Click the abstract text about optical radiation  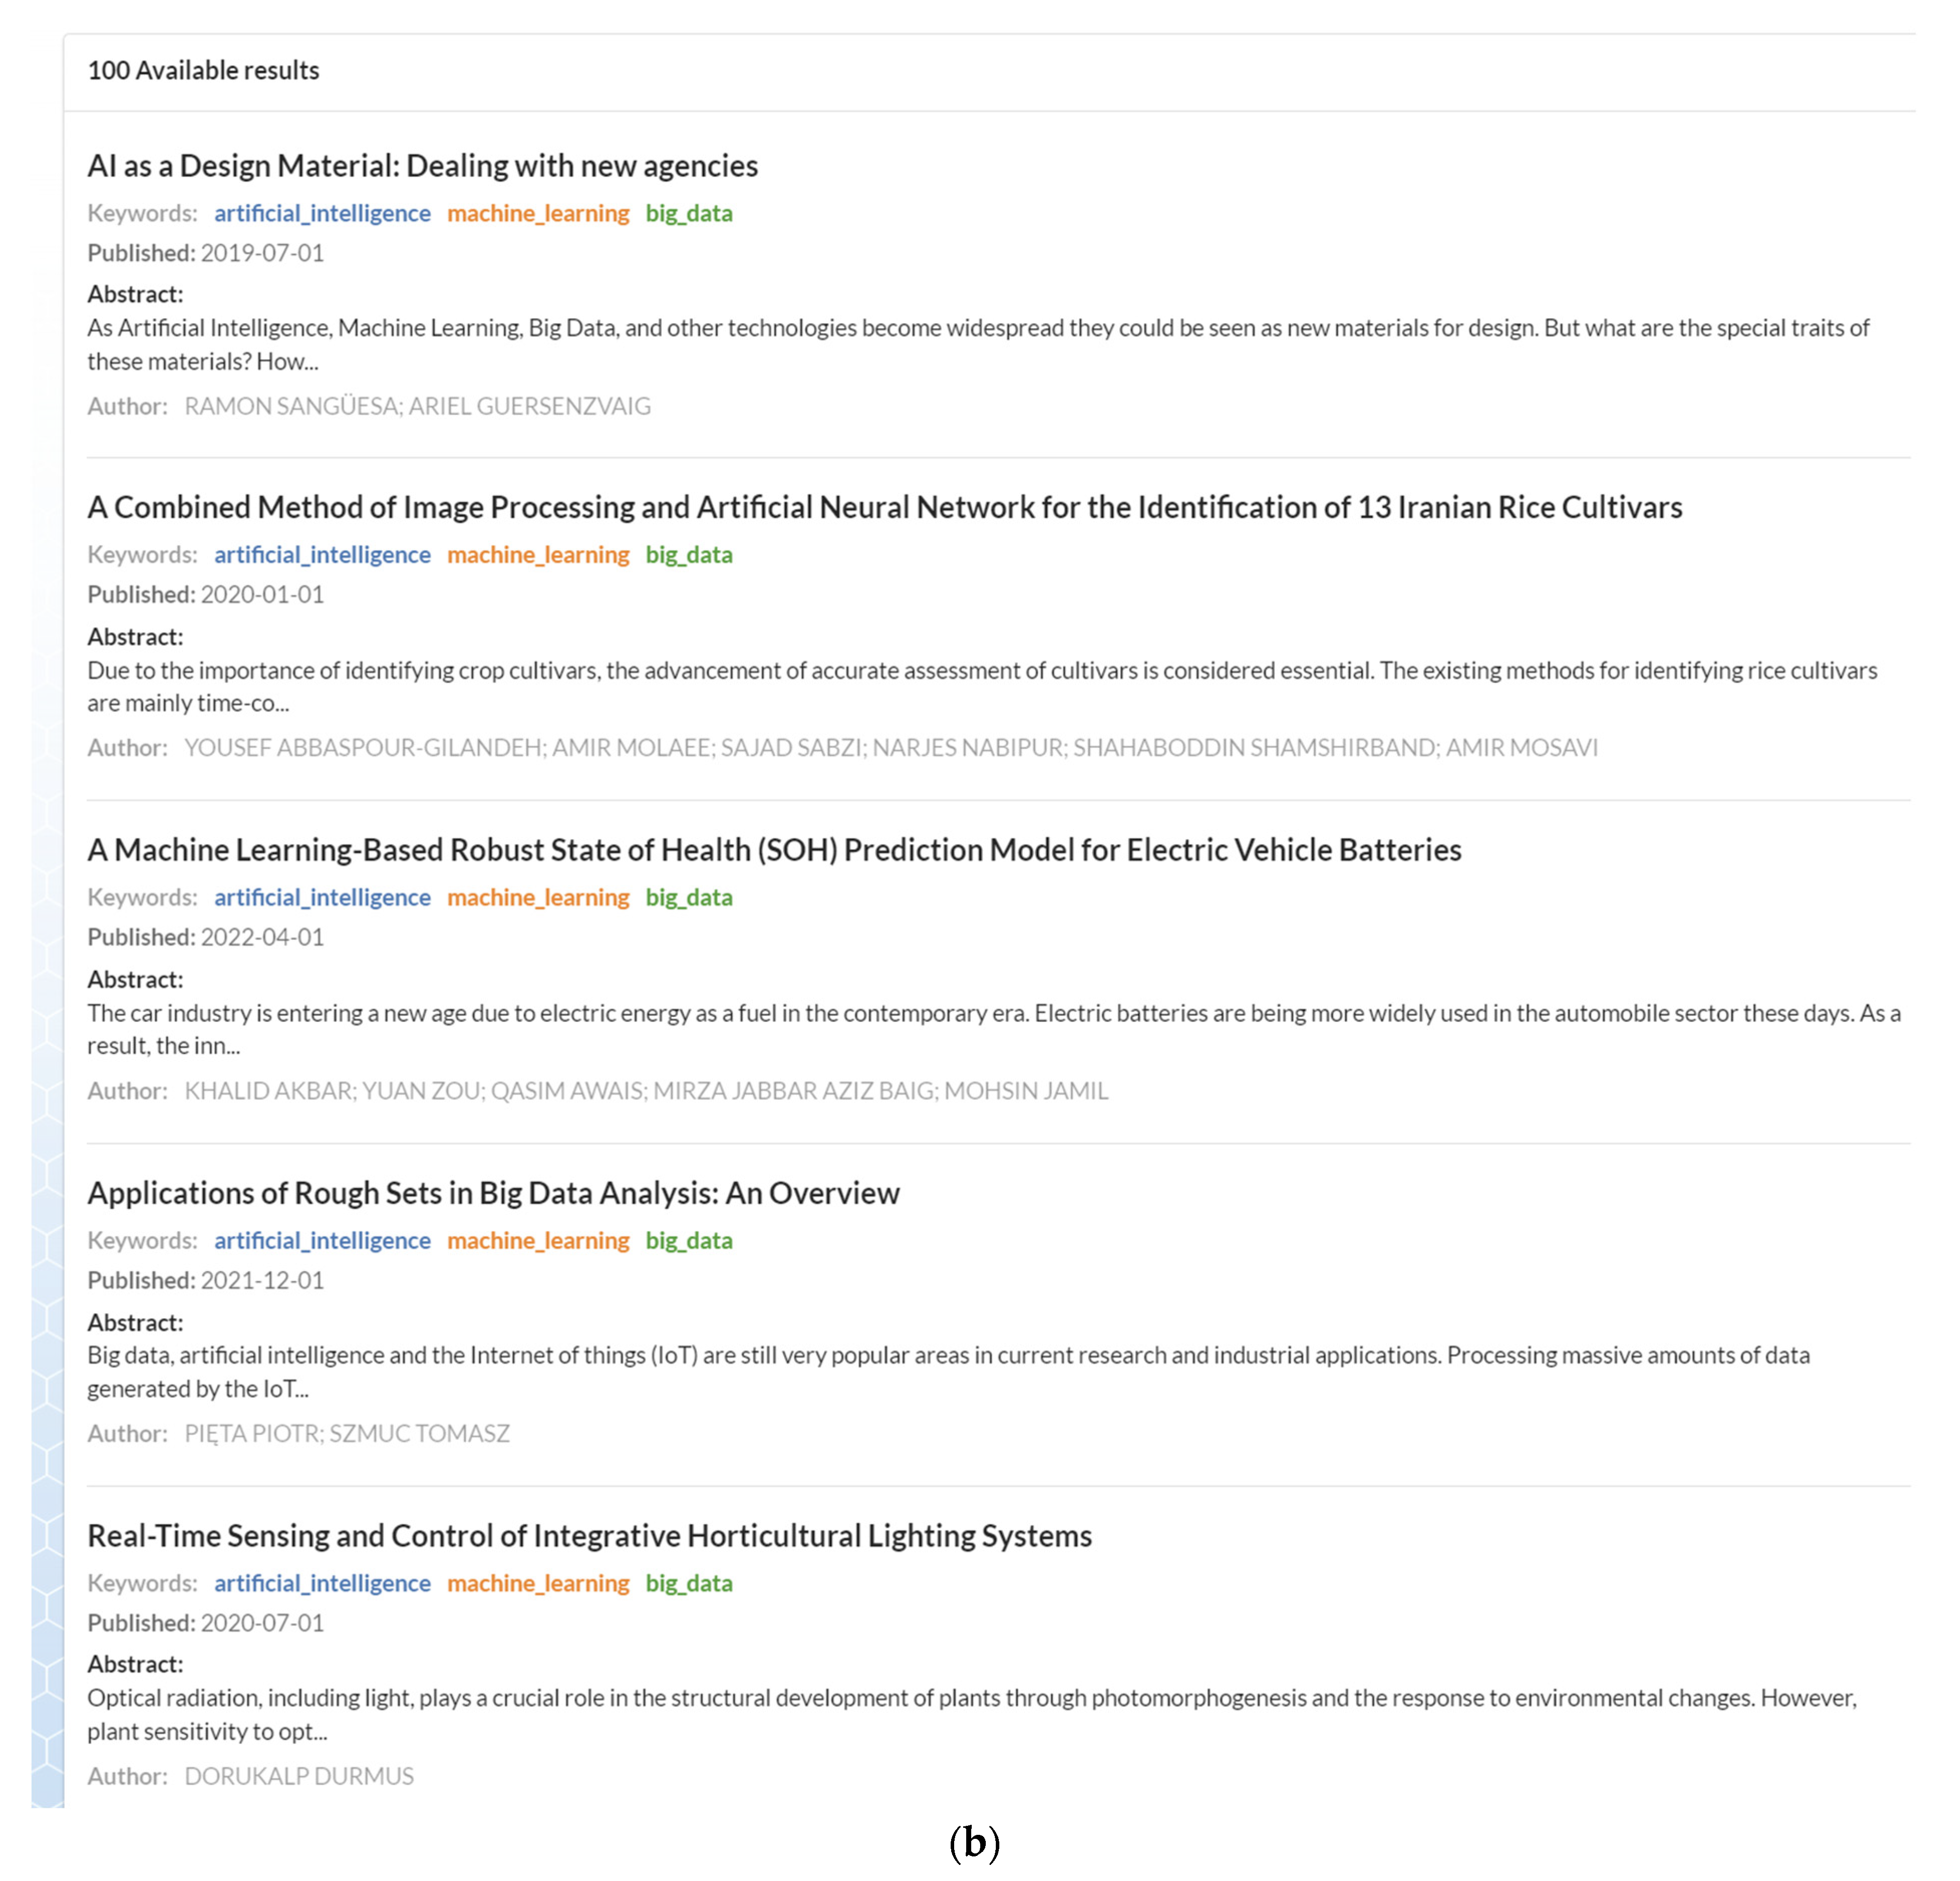click(970, 1699)
